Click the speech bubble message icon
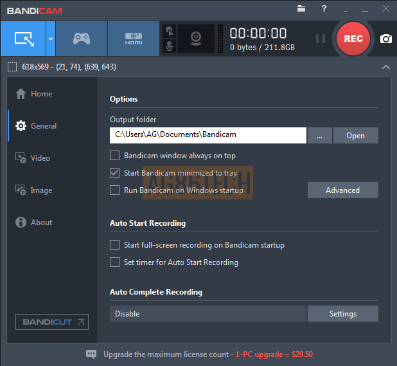The image size is (397, 366). 91,354
